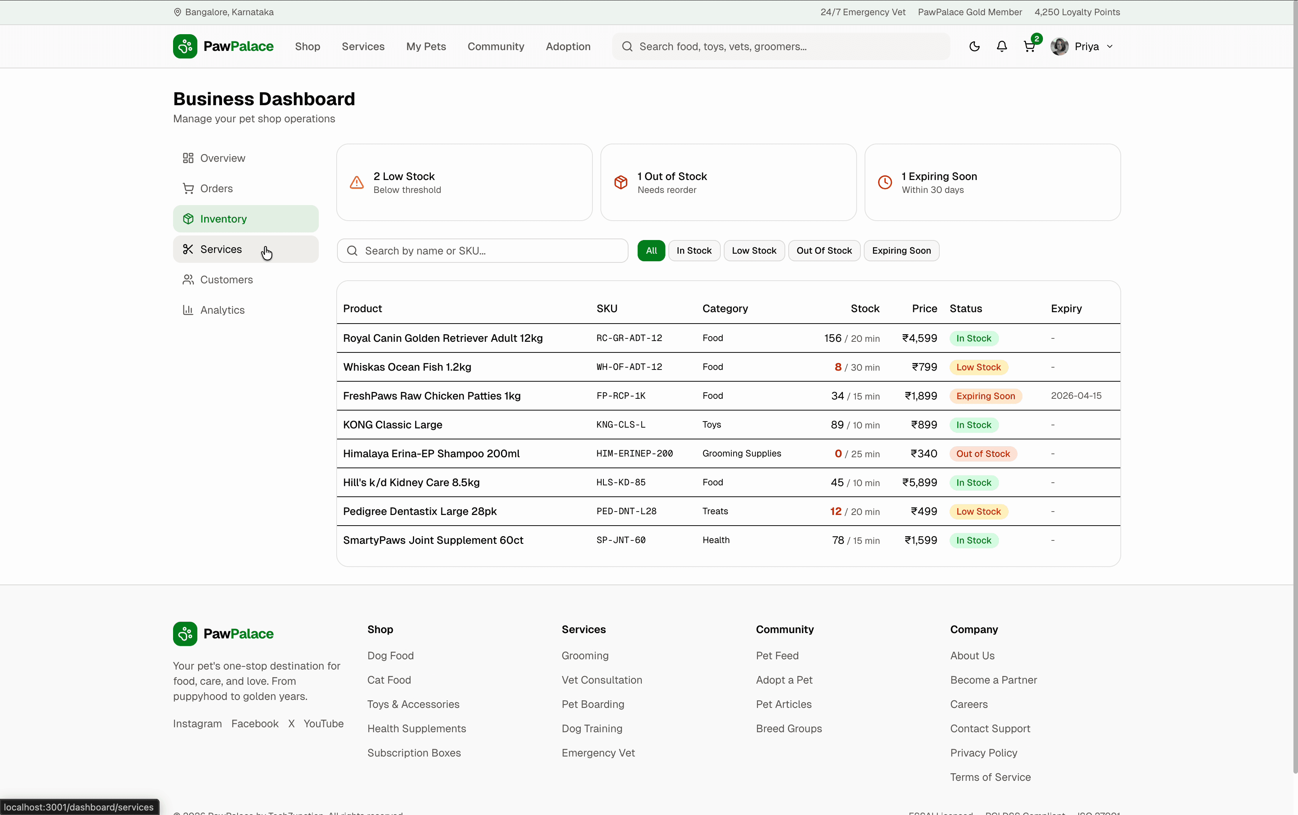Enable the In Stock filter
Viewport: 1298px width, 815px height.
tap(694, 250)
